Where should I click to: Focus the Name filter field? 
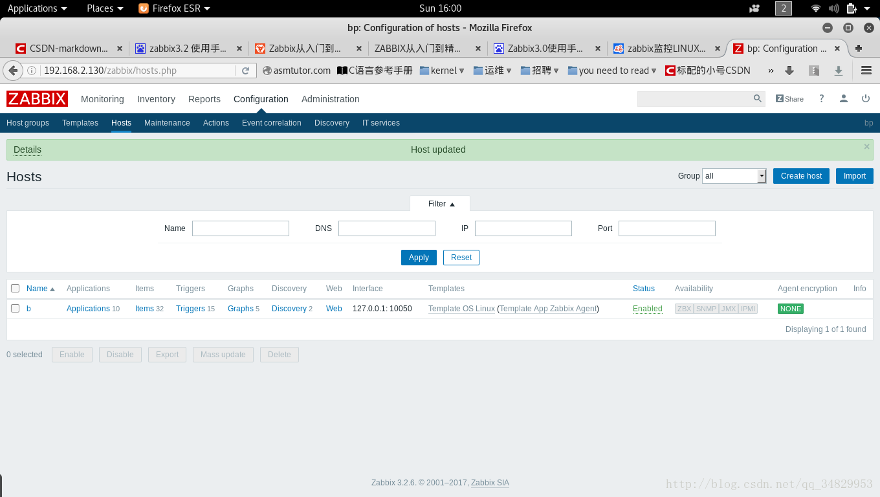241,228
